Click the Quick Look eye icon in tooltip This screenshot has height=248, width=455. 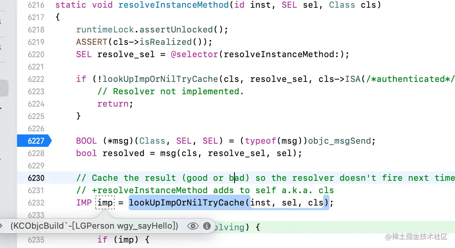pyautogui.click(x=193, y=226)
